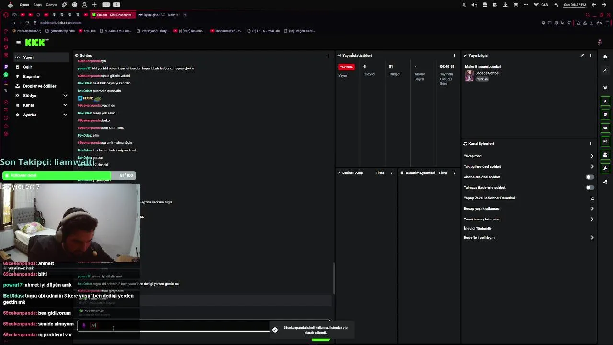Open Yavaş mod options

click(x=529, y=156)
